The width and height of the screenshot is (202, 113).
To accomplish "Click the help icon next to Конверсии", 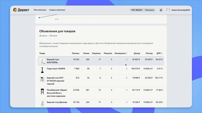I will (x=126, y=53).
